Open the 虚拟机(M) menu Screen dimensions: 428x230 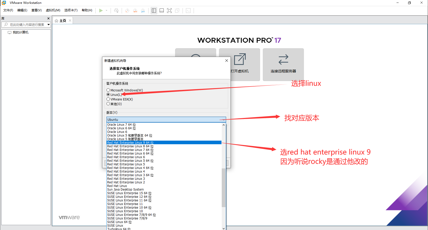(53, 10)
